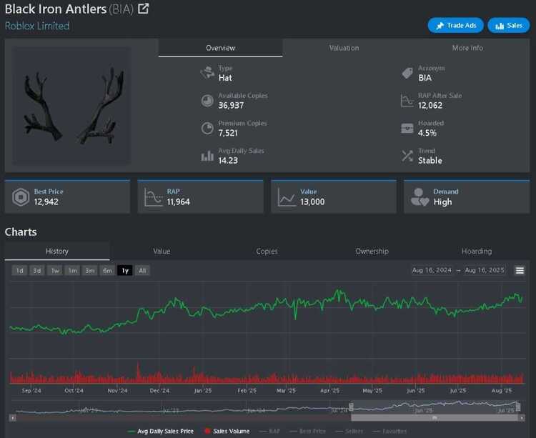Viewport: 536px width, 438px height.
Task: Follow the Roblox Limited link
Action: pyautogui.click(x=37, y=26)
